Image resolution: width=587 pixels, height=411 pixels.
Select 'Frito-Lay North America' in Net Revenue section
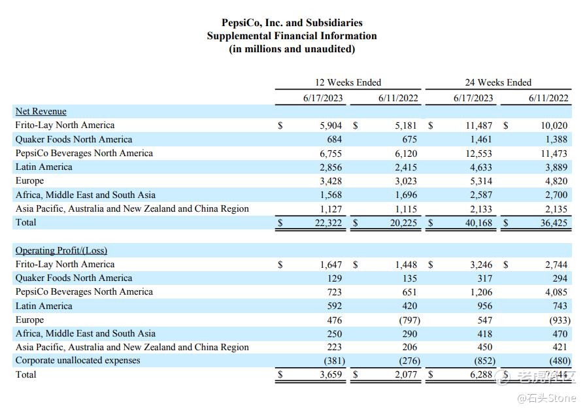coord(65,125)
